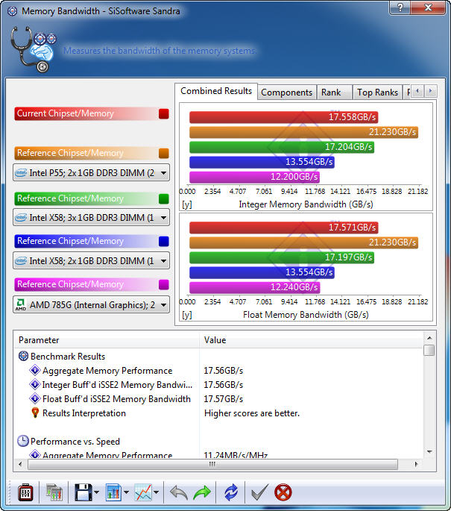Click the help question mark button
The image size is (451, 511).
point(400,7)
